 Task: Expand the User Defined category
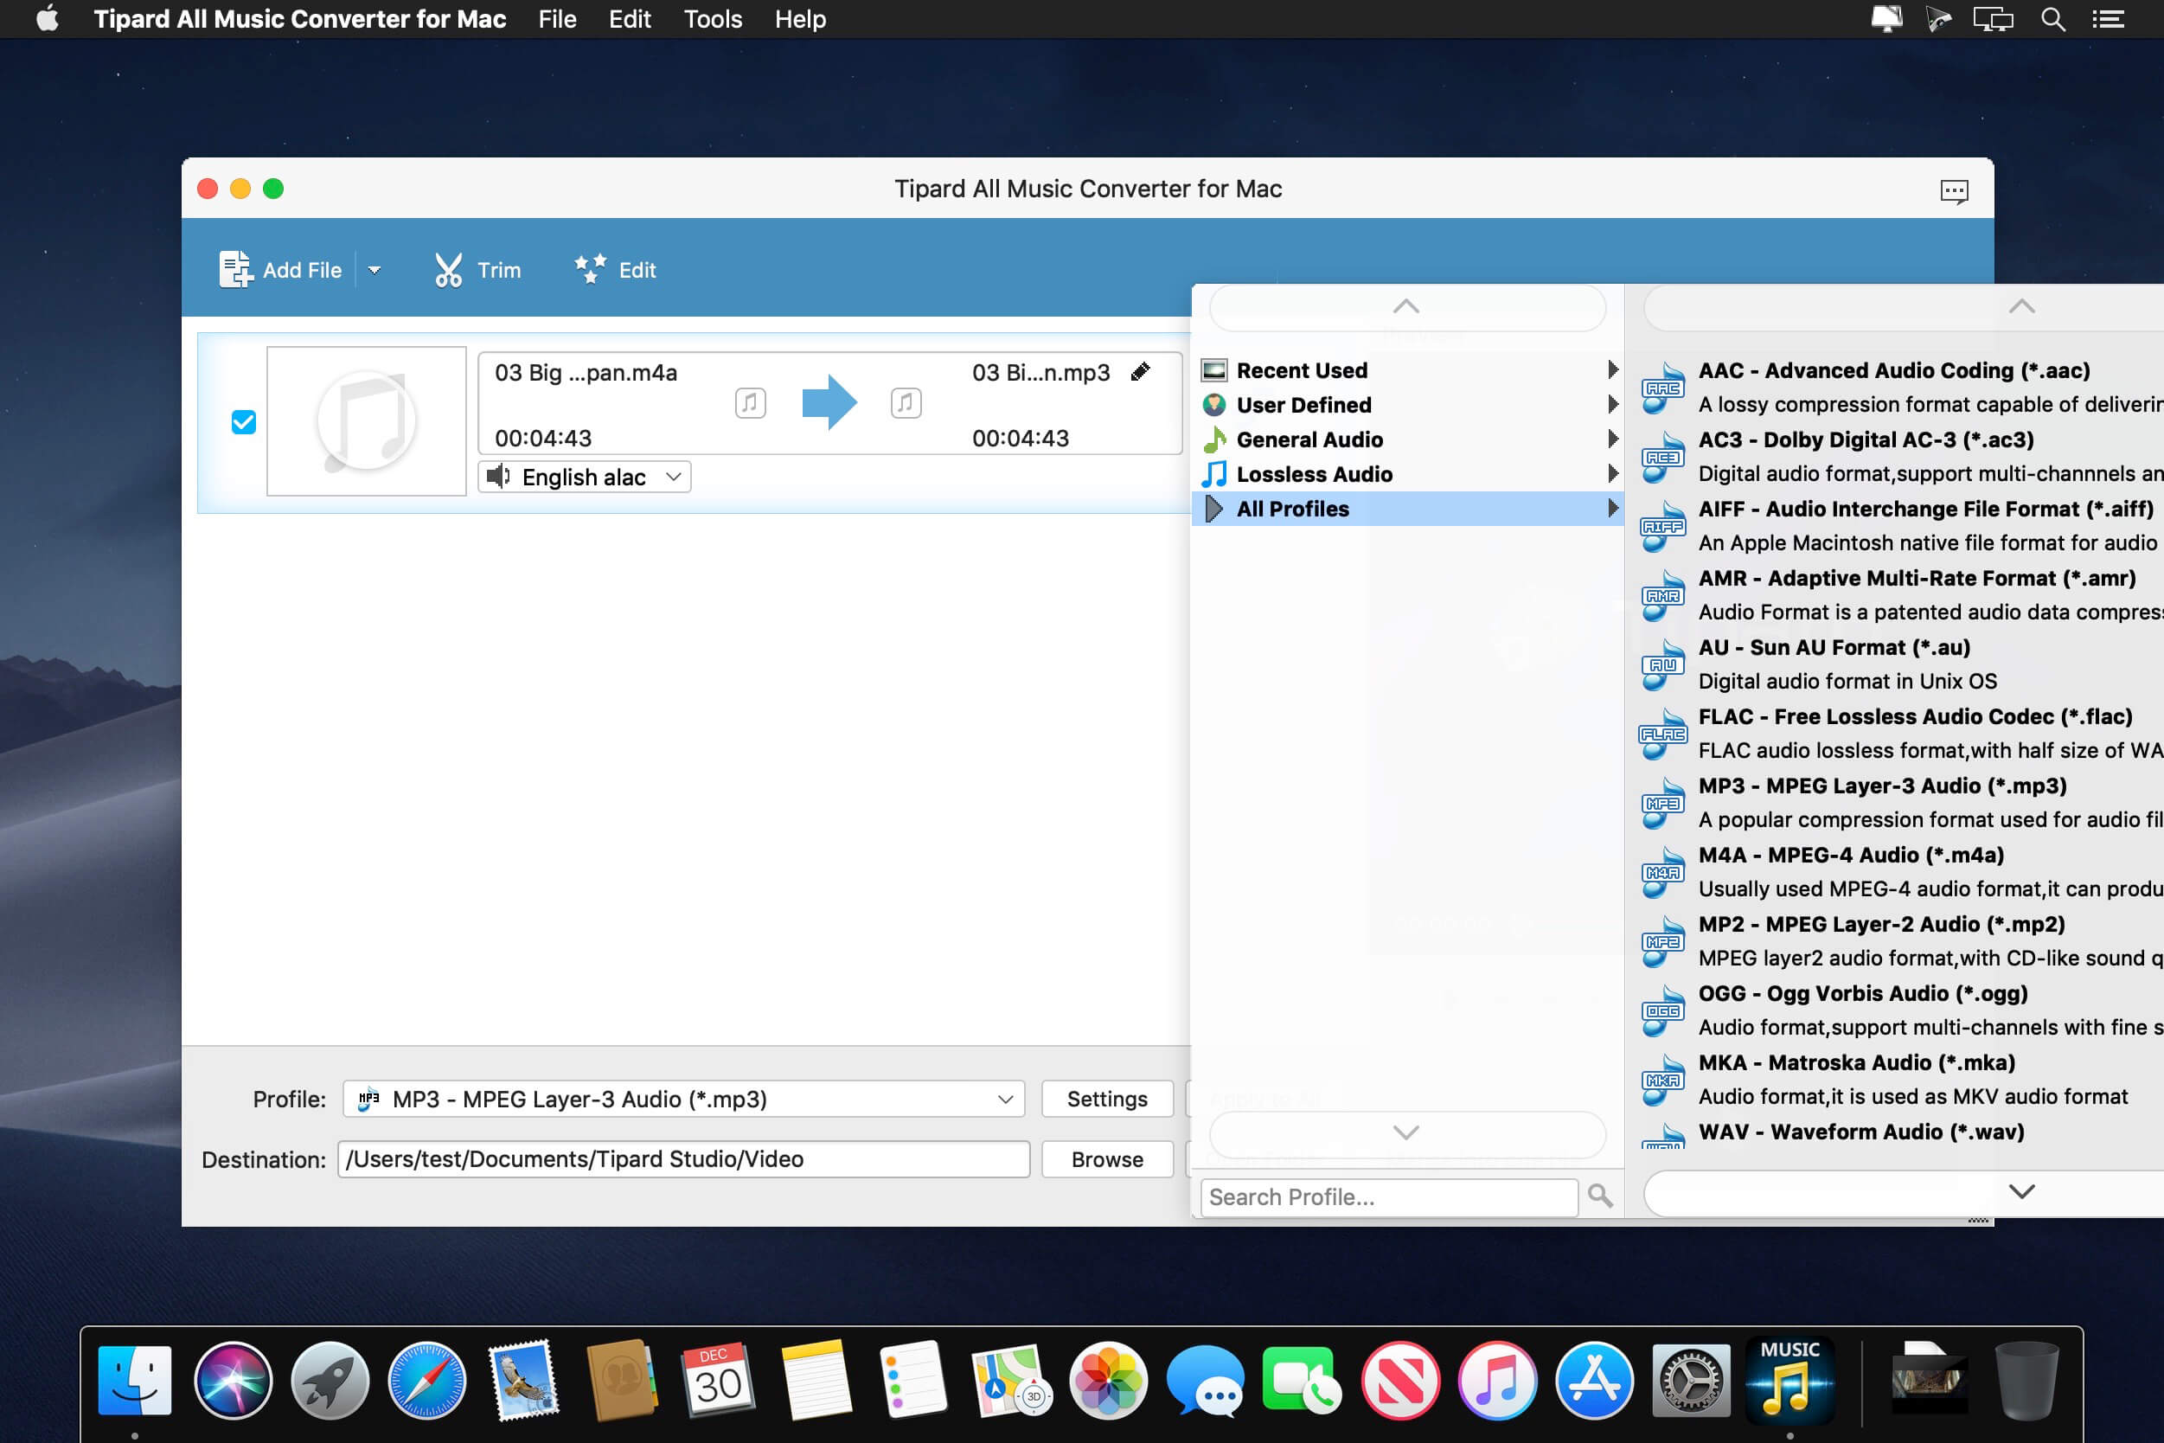1408,405
